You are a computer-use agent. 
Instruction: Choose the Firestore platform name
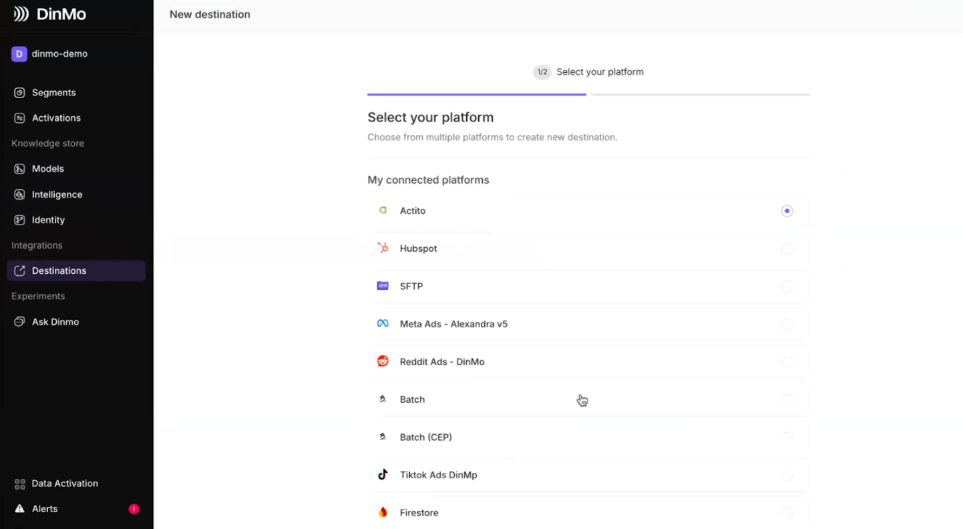coord(419,513)
